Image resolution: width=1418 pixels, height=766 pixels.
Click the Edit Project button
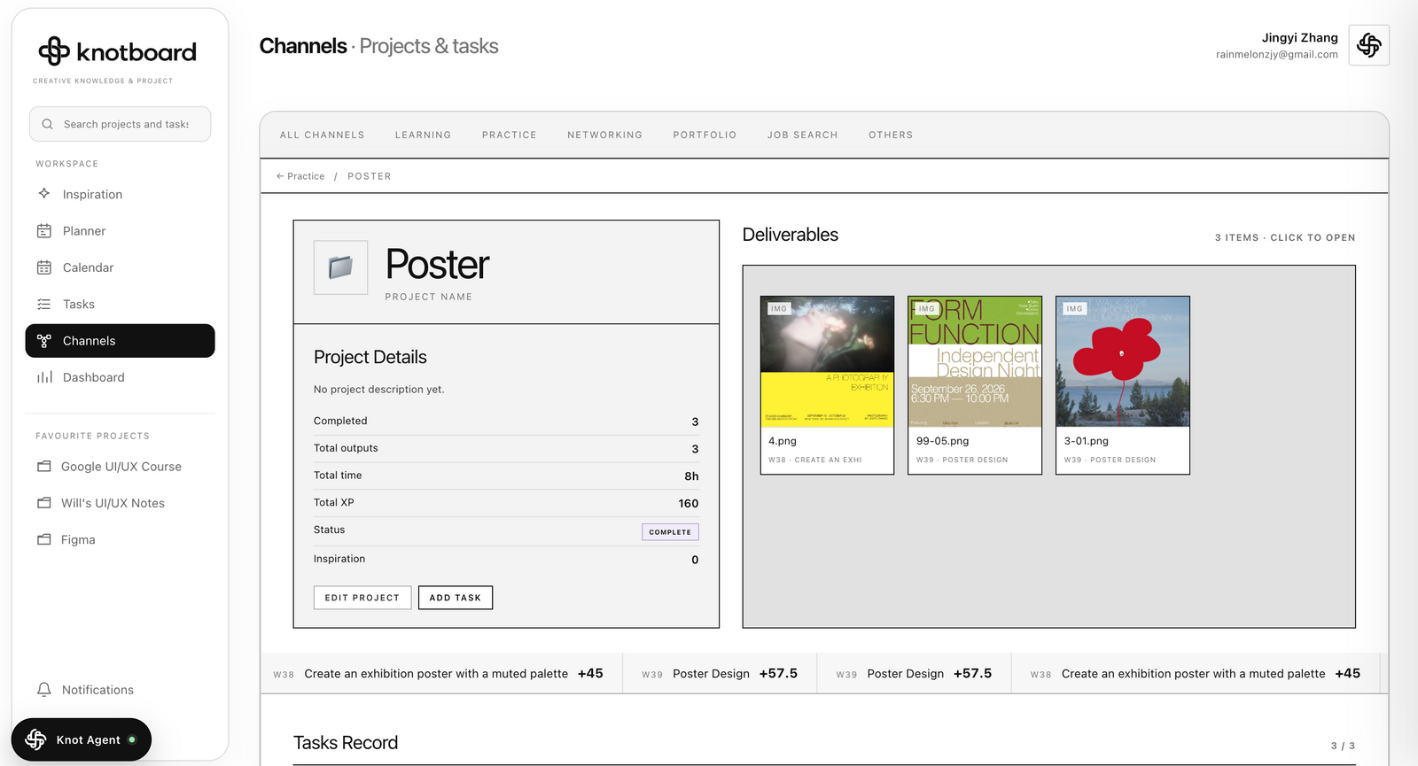362,598
